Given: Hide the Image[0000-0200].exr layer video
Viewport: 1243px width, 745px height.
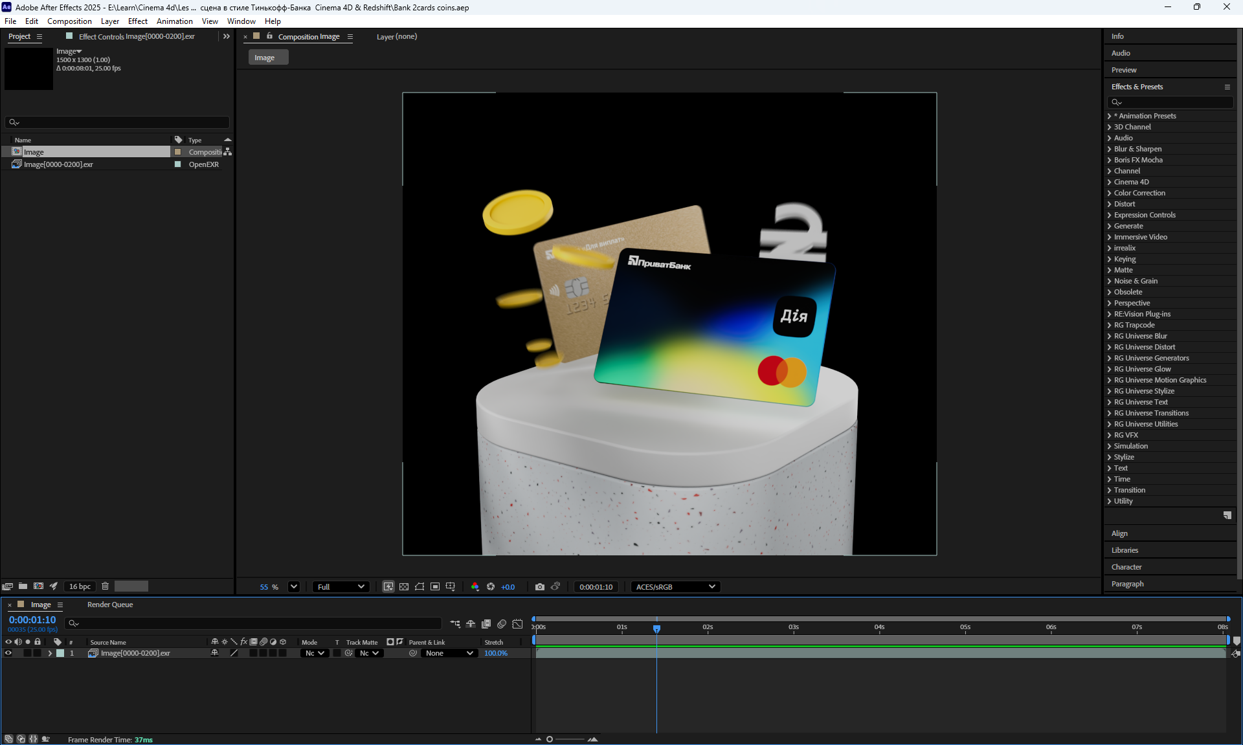Looking at the screenshot, I should pos(8,654).
